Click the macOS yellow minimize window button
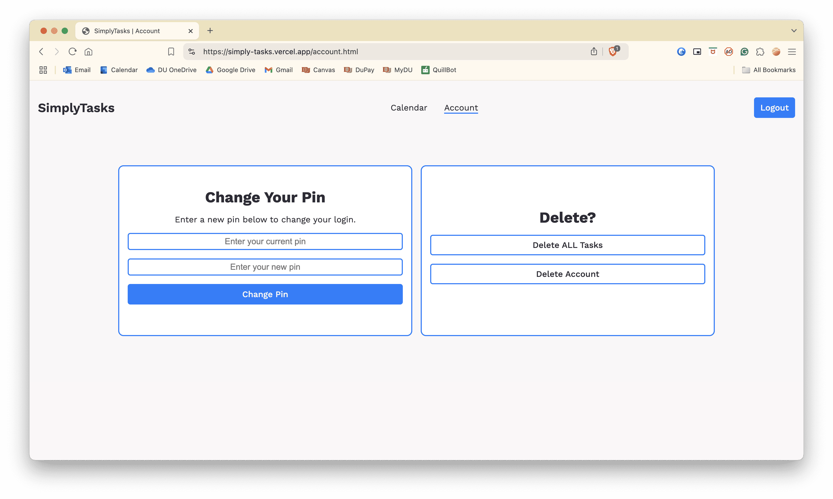833x499 pixels. coord(54,31)
